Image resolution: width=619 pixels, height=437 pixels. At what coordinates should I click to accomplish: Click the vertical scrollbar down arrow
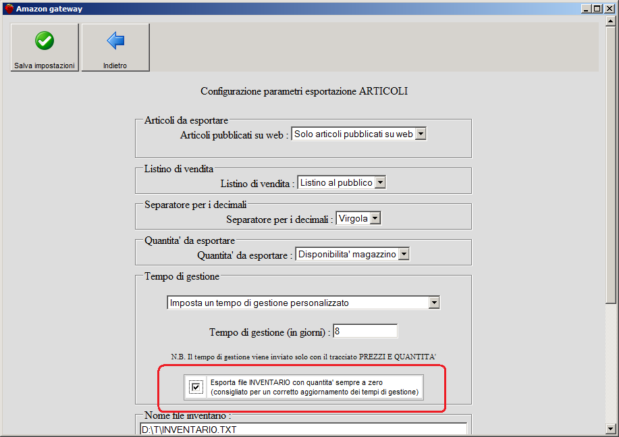pos(610,428)
